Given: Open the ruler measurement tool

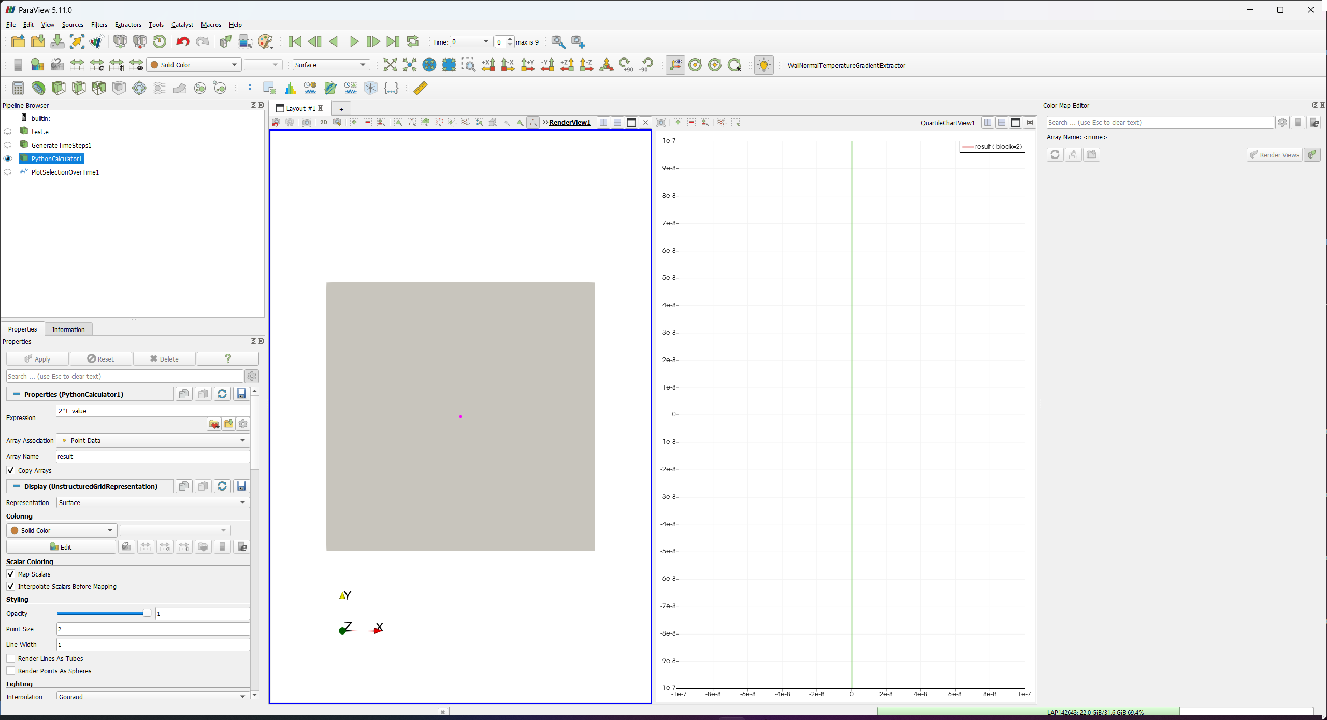Looking at the screenshot, I should [421, 88].
